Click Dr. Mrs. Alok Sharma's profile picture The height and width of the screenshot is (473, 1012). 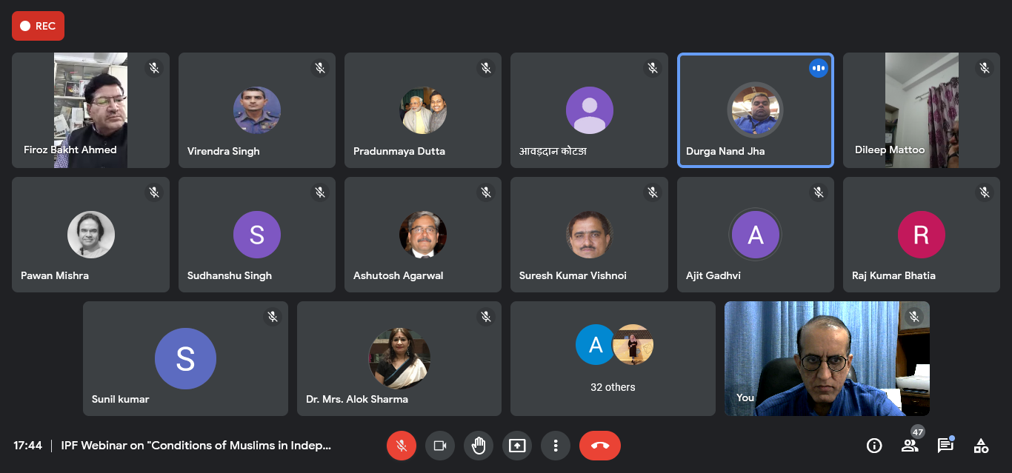399,358
